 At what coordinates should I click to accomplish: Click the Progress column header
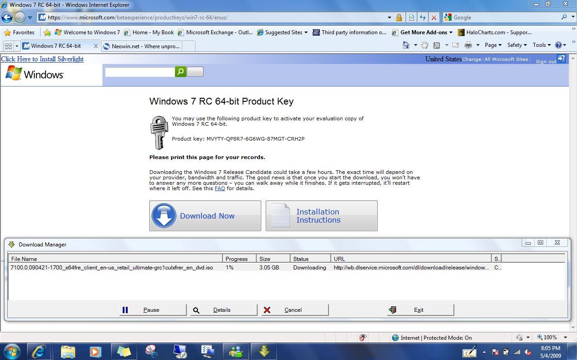[240, 259]
